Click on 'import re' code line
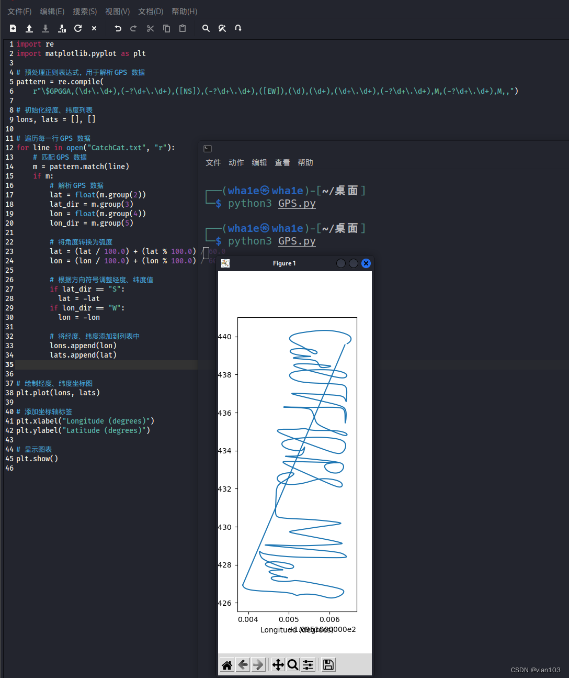The height and width of the screenshot is (678, 569). click(x=35, y=44)
